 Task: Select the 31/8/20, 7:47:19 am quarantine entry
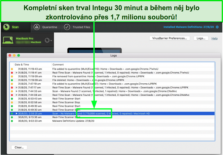pos(112,84)
